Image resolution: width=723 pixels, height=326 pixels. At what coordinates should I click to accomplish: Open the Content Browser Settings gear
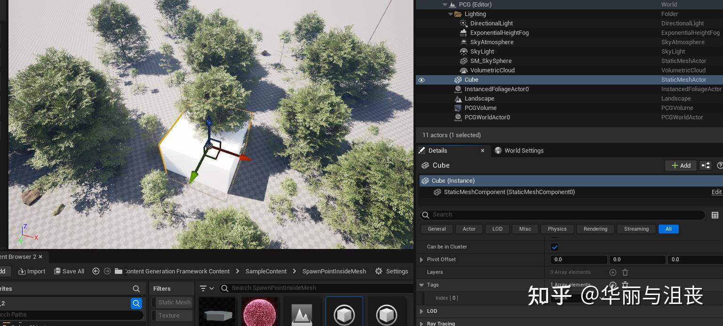[x=378, y=271]
